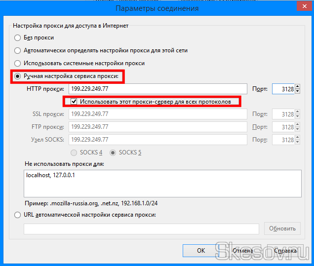This screenshot has width=314, height=266.
Task: Decrease HTTP port with the down arrow
Action: tap(298, 91)
